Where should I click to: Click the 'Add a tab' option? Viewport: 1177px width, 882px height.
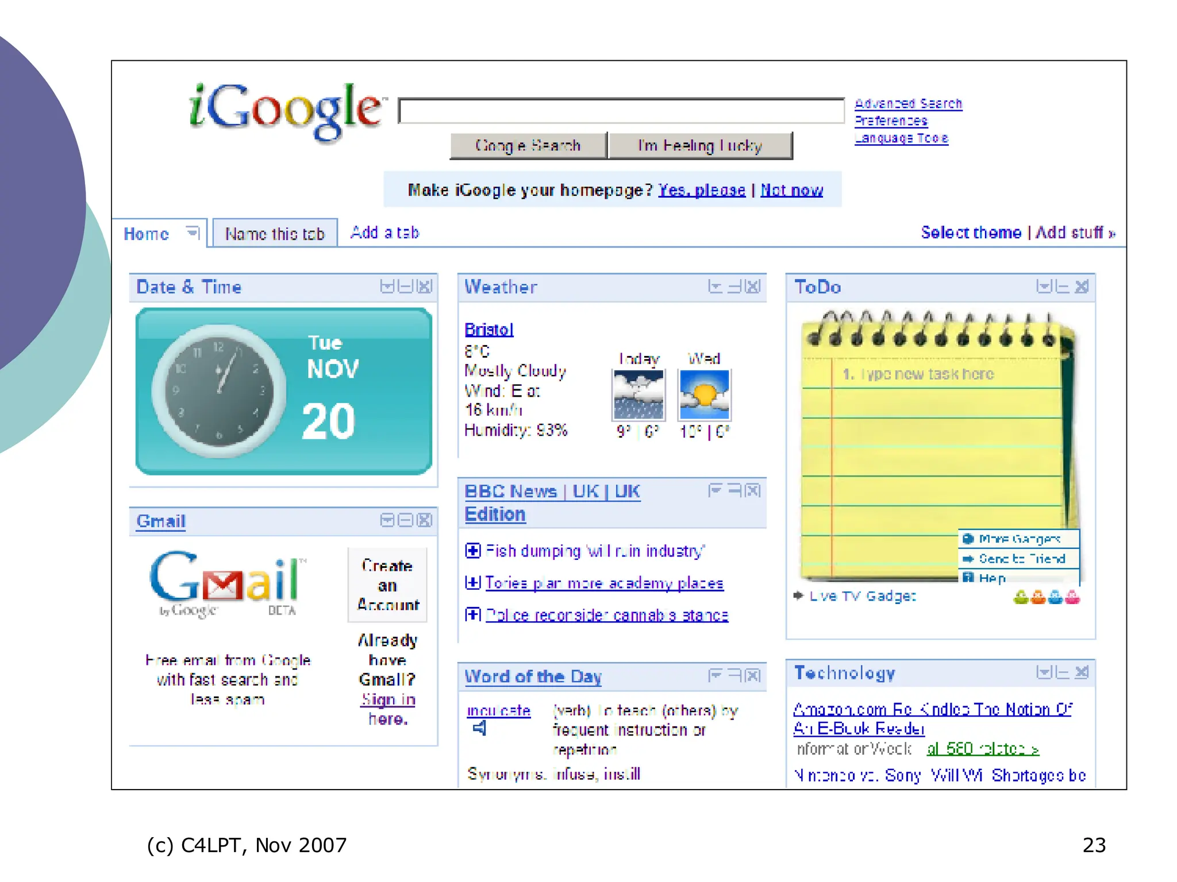384,233
